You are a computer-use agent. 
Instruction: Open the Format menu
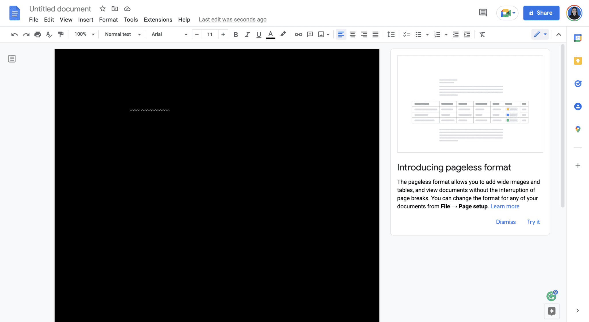108,20
